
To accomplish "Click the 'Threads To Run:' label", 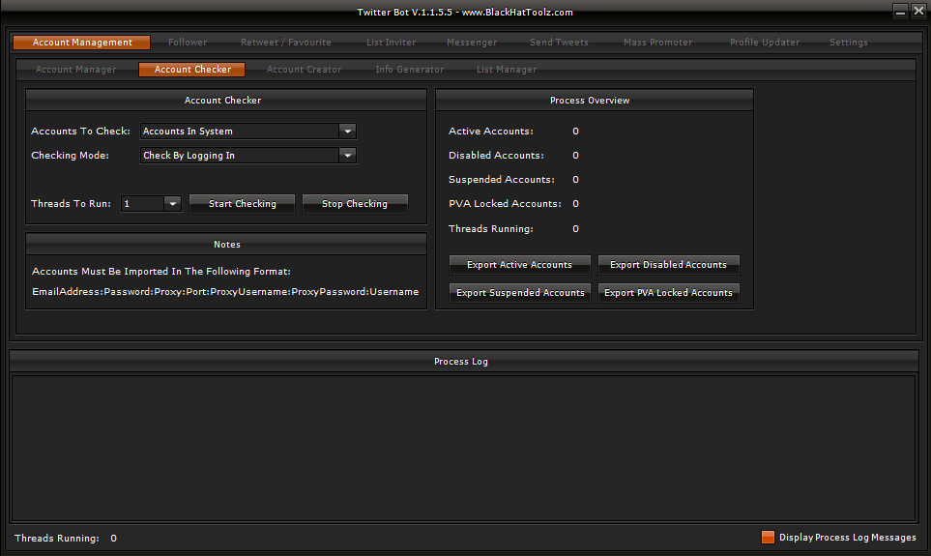I will pos(71,204).
